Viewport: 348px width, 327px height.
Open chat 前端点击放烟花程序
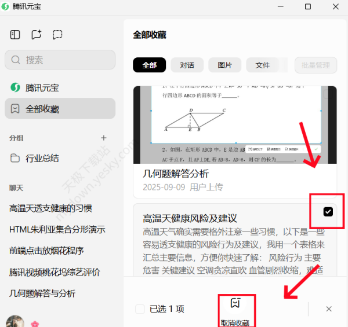(x=46, y=251)
